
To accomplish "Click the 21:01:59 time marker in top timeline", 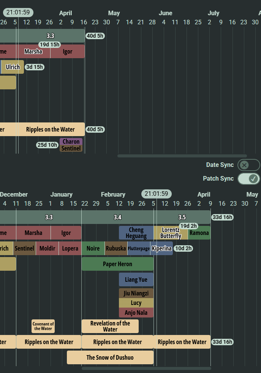I will point(18,13).
